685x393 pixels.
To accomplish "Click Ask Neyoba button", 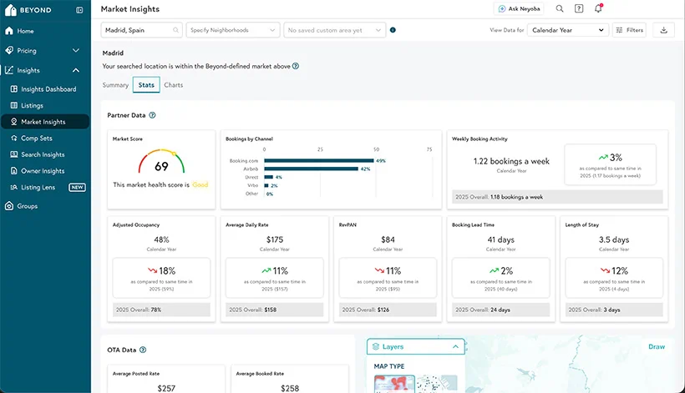I will pos(520,8).
